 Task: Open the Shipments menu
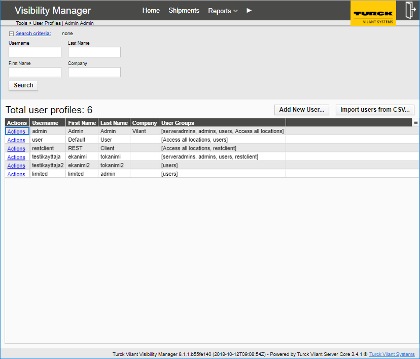coord(184,11)
